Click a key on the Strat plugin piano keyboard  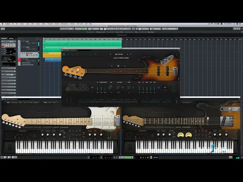pyautogui.click(x=64, y=147)
